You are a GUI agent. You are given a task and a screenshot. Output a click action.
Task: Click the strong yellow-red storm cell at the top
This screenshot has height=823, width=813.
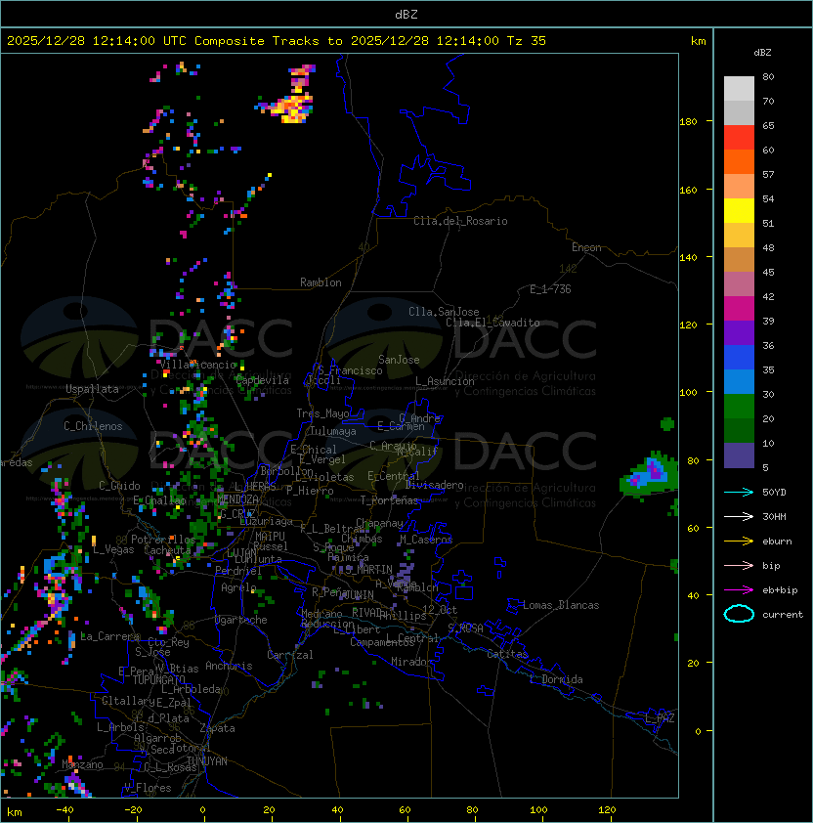click(290, 108)
